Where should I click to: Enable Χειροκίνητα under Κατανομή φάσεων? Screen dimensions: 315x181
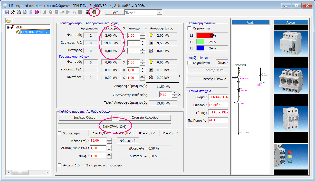click(x=189, y=28)
